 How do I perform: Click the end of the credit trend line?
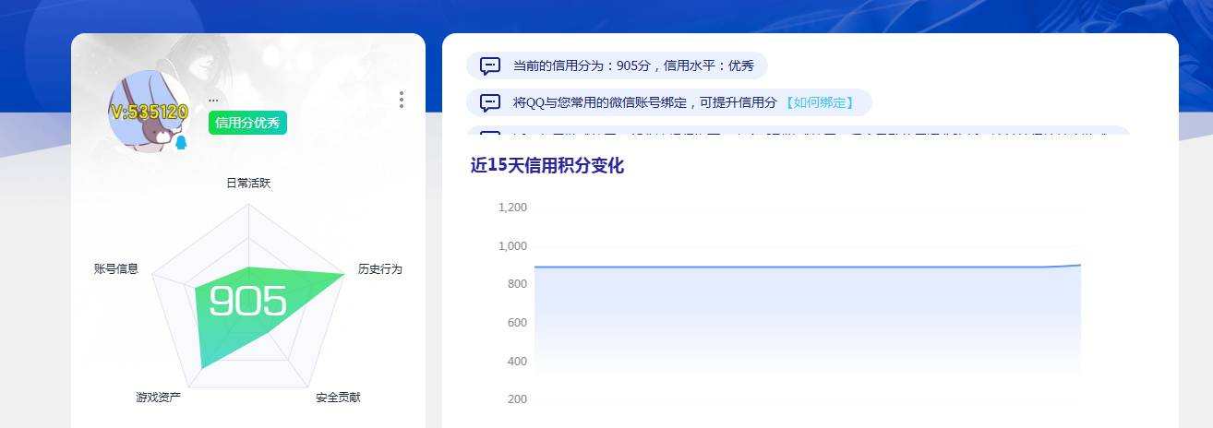click(x=1080, y=265)
